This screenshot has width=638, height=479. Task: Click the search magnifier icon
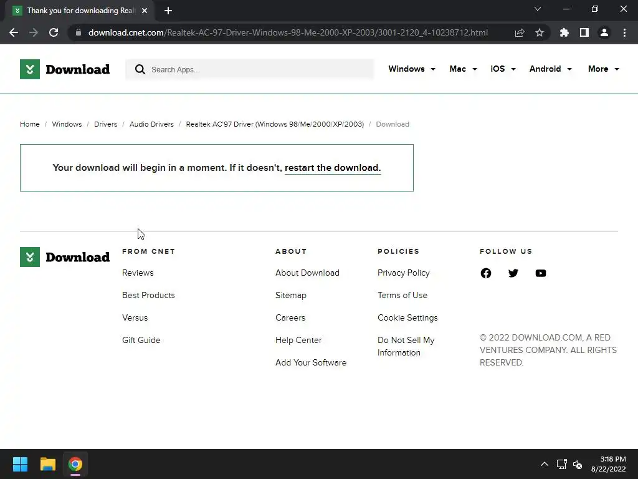tap(140, 69)
